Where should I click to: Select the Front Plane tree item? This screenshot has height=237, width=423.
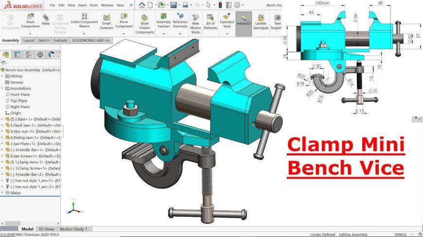coord(20,95)
